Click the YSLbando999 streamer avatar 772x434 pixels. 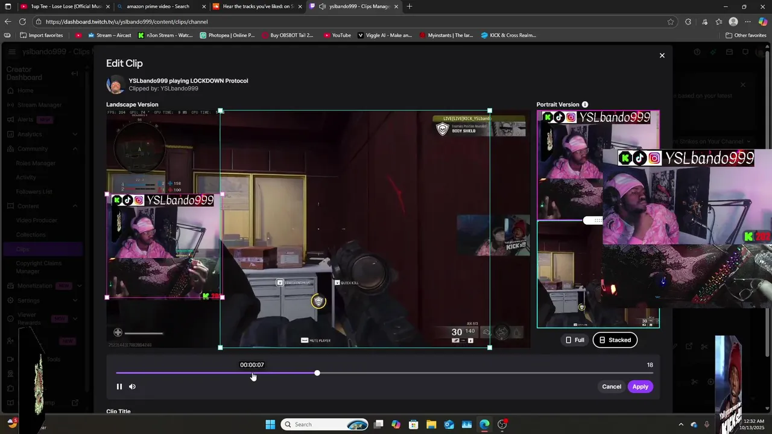point(115,84)
